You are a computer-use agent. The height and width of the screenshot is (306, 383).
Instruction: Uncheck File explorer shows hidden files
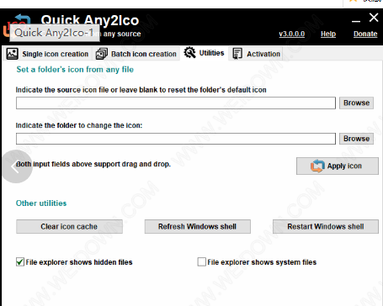point(20,262)
